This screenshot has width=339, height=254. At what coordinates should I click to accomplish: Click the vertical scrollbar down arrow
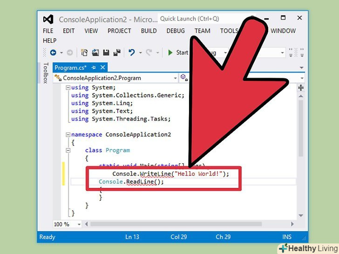(301, 215)
